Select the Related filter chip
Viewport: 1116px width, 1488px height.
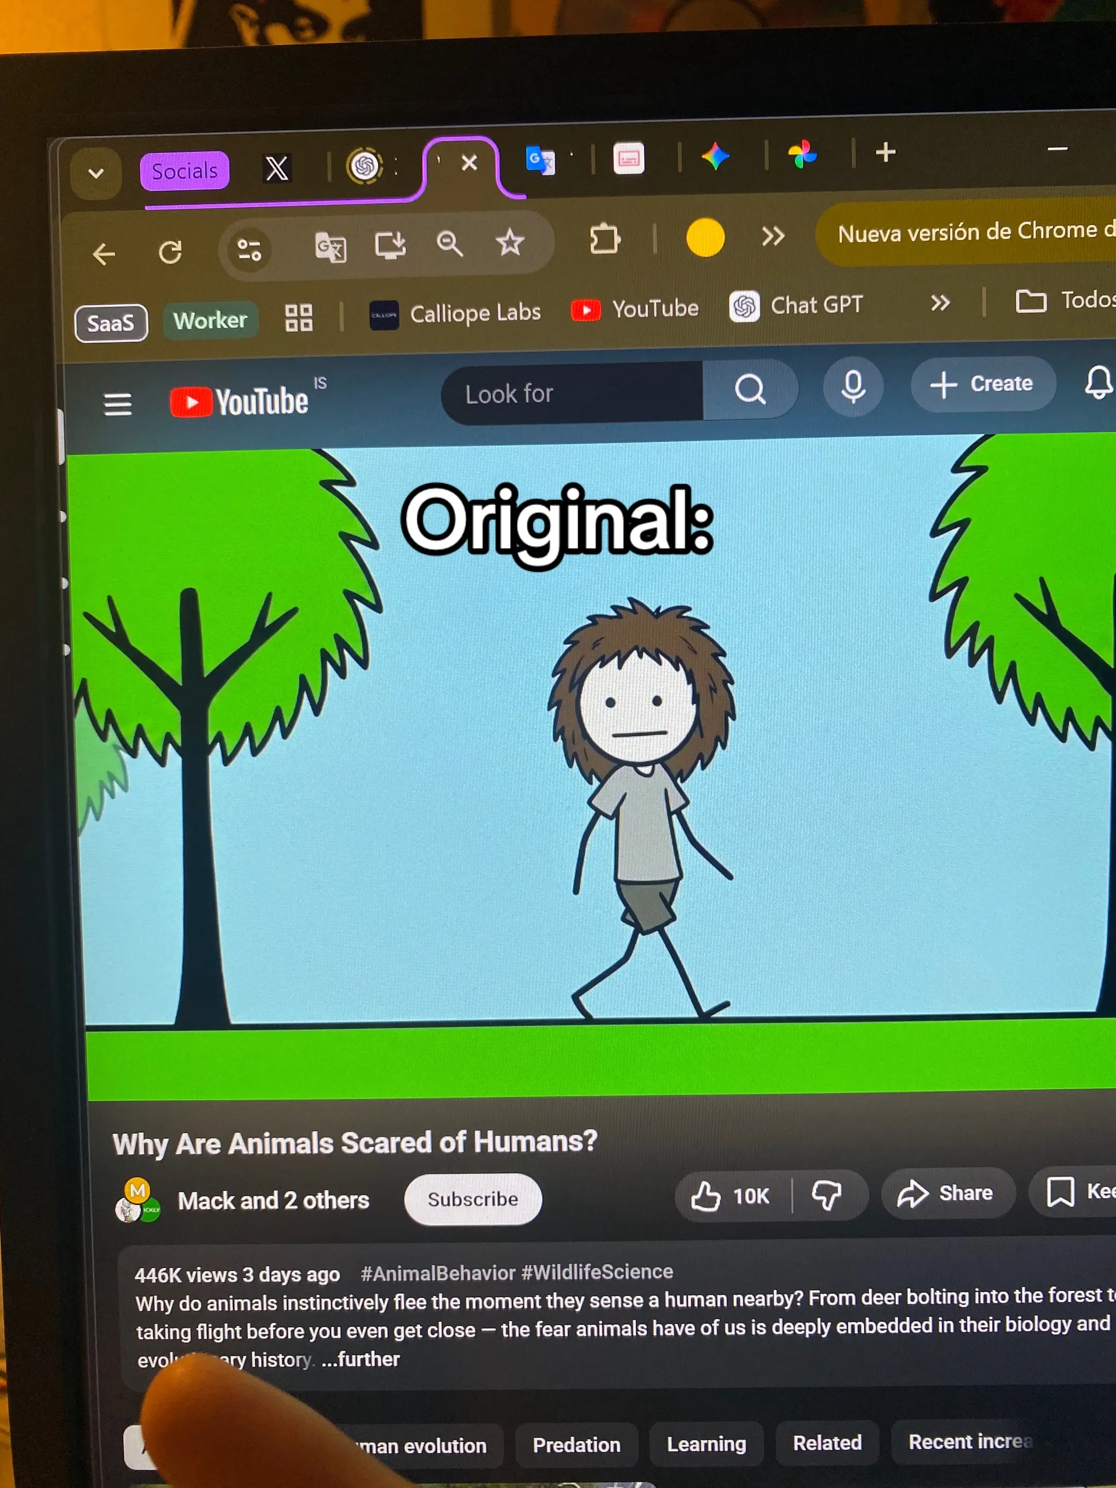pyautogui.click(x=827, y=1442)
